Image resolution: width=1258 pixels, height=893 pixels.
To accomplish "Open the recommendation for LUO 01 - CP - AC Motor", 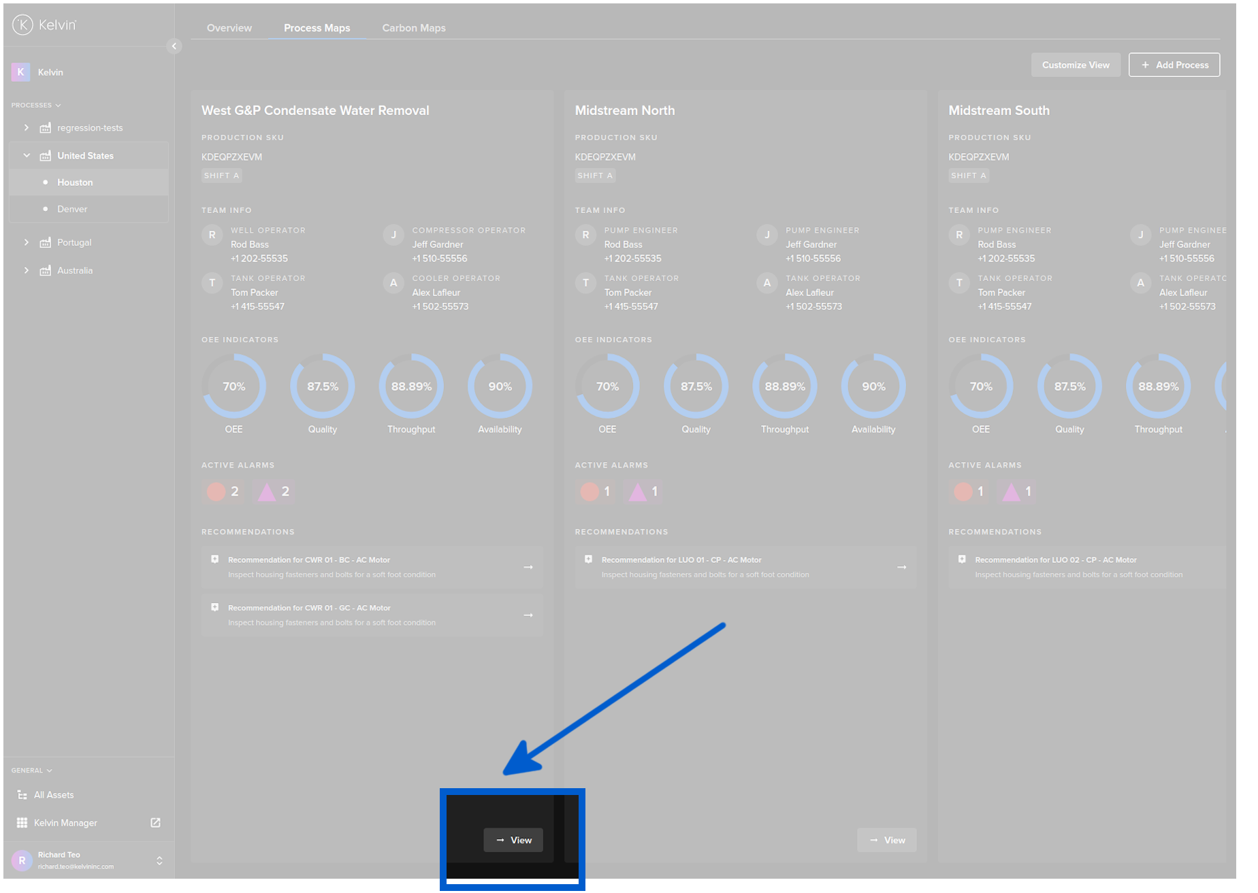I will (745, 566).
